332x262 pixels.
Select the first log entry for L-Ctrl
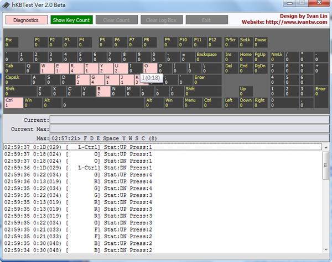(x=162, y=147)
